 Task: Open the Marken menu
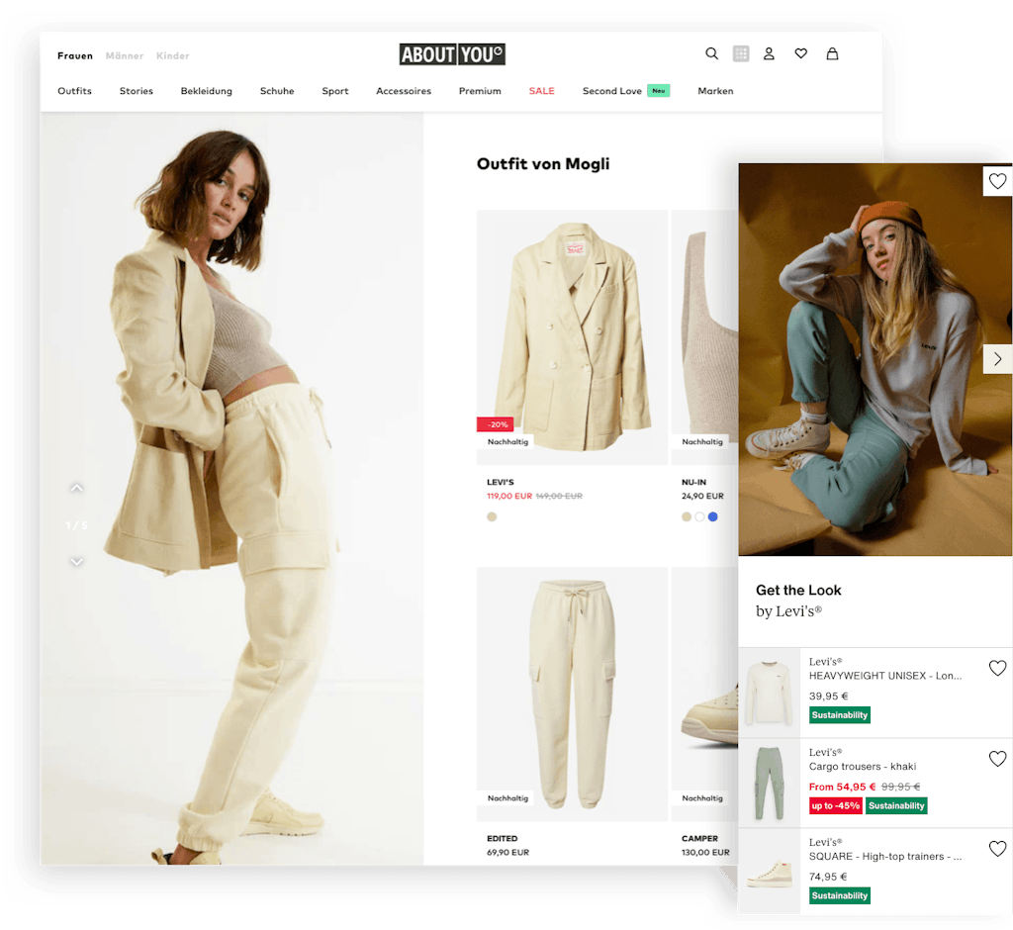coord(715,91)
